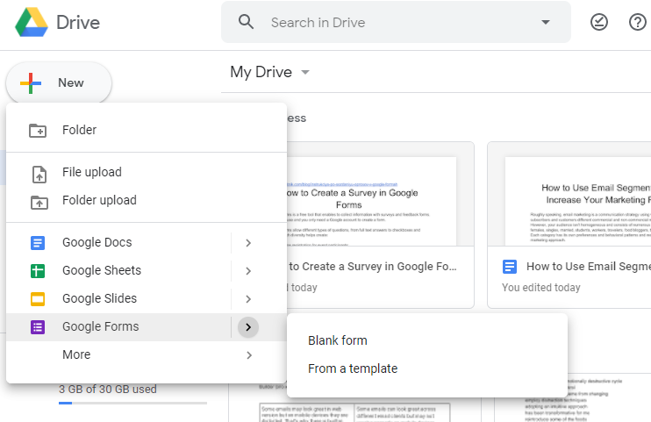This screenshot has width=651, height=422.
Task: Click the Google Drive logo
Action: coord(31,22)
